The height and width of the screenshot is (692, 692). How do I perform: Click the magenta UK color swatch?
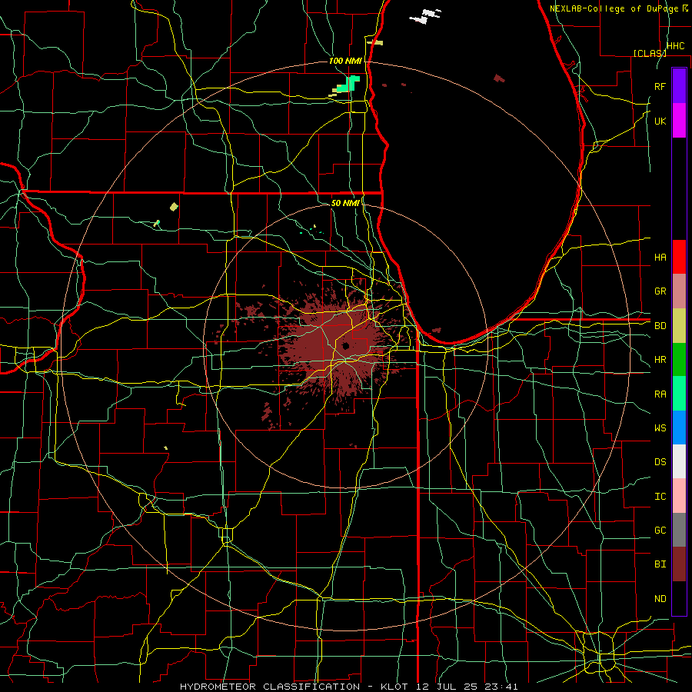pyautogui.click(x=679, y=121)
